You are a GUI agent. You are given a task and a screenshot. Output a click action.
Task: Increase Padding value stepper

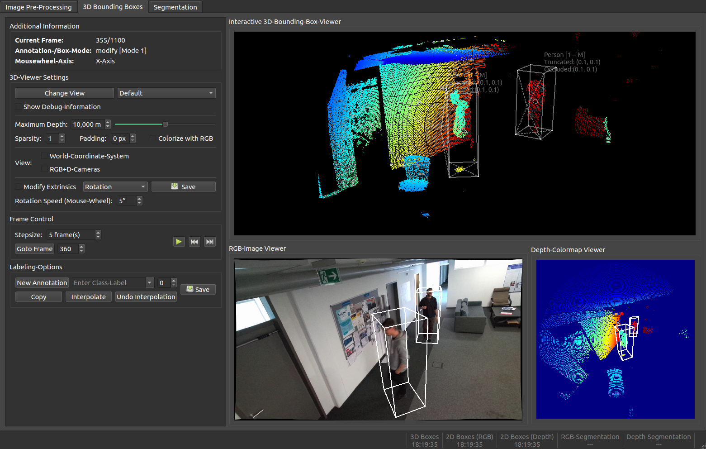click(x=133, y=136)
